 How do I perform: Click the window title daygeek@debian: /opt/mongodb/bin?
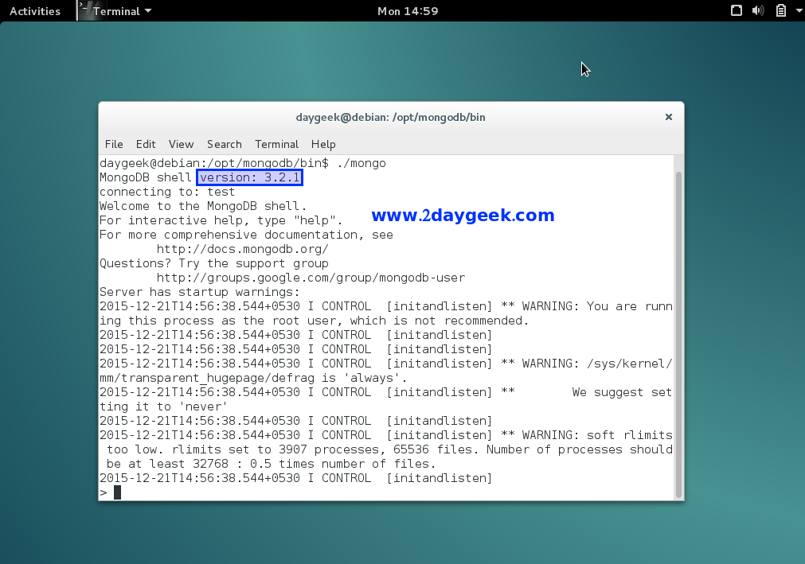click(391, 118)
